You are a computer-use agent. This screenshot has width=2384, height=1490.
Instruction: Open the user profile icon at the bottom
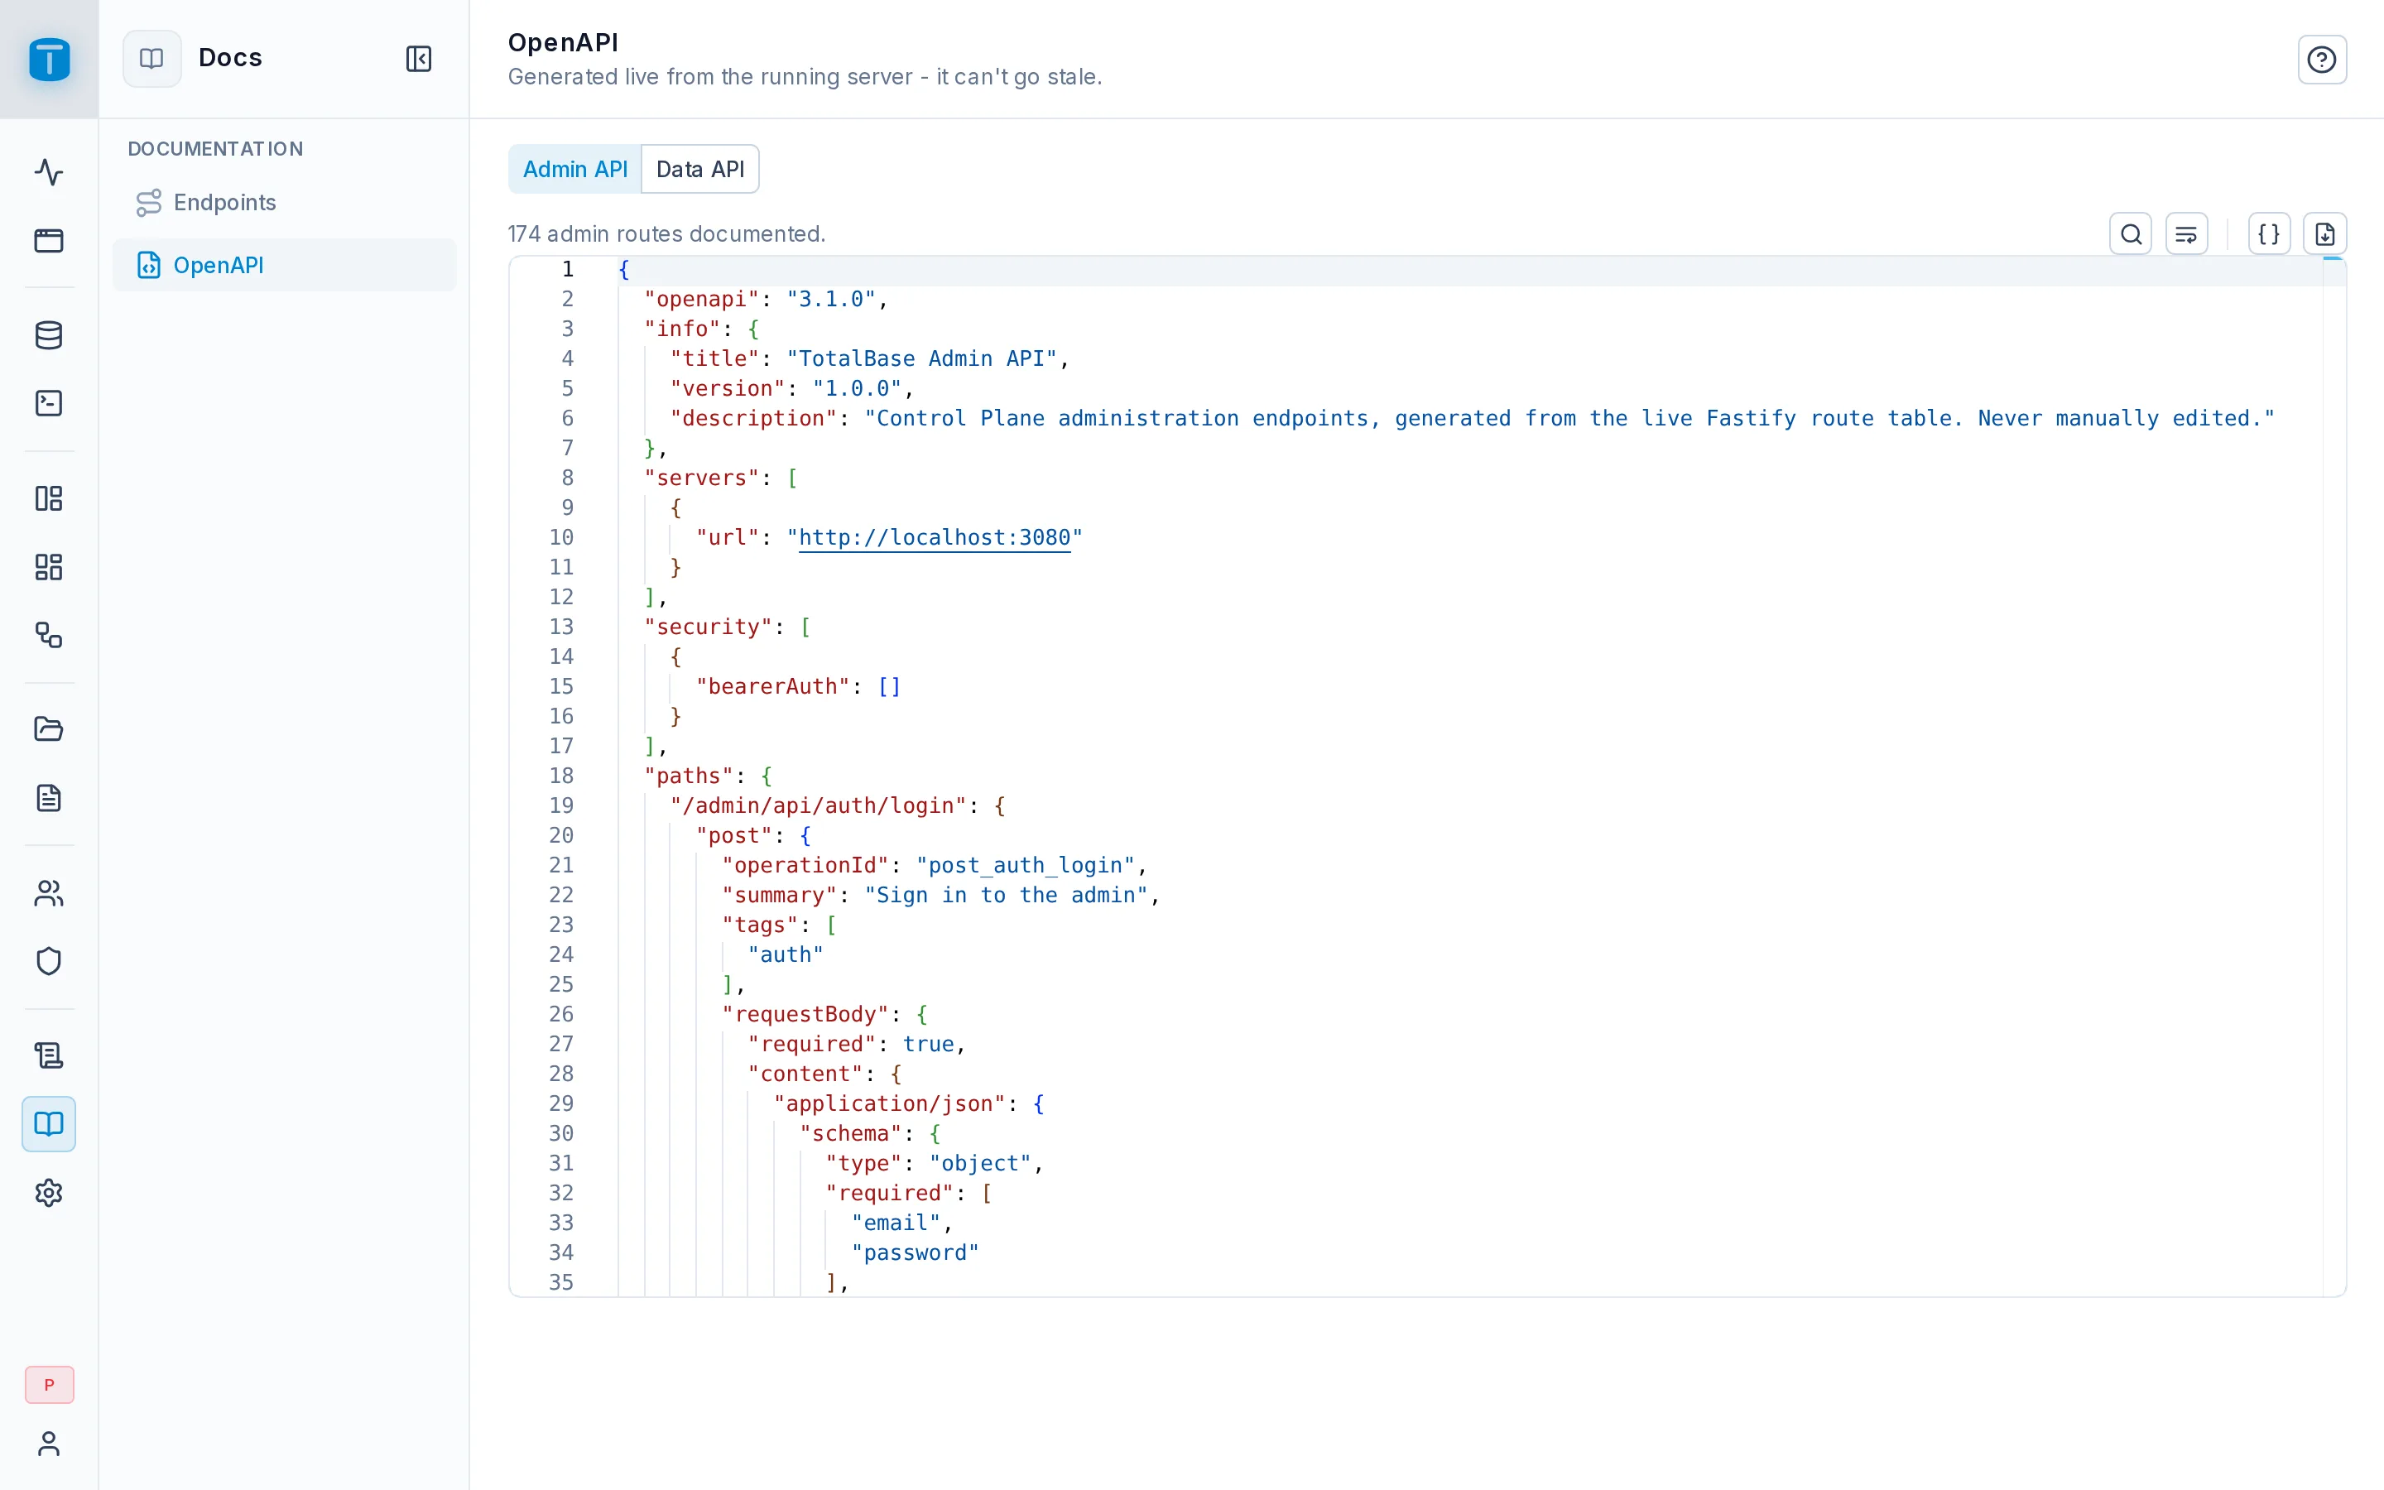(x=50, y=1444)
